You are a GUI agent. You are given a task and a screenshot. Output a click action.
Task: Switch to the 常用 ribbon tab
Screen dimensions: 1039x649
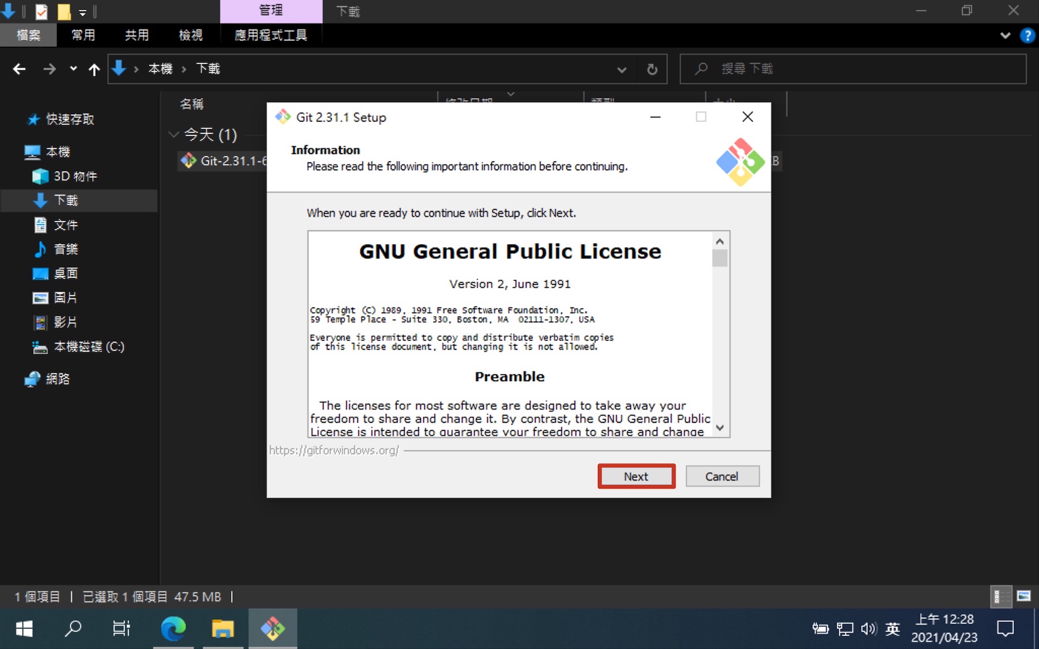pos(83,35)
